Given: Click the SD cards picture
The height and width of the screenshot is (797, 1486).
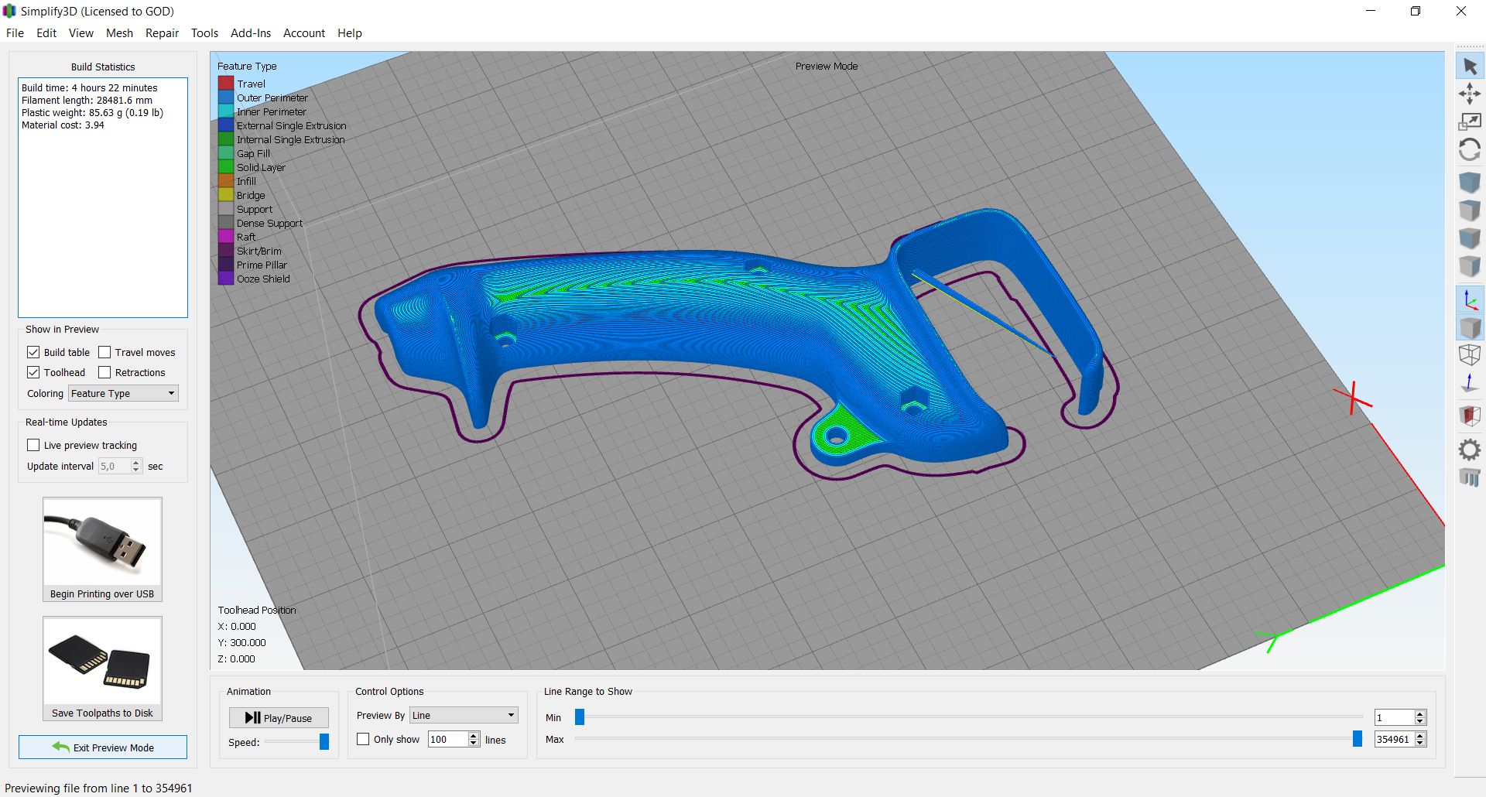Looking at the screenshot, I should (102, 661).
